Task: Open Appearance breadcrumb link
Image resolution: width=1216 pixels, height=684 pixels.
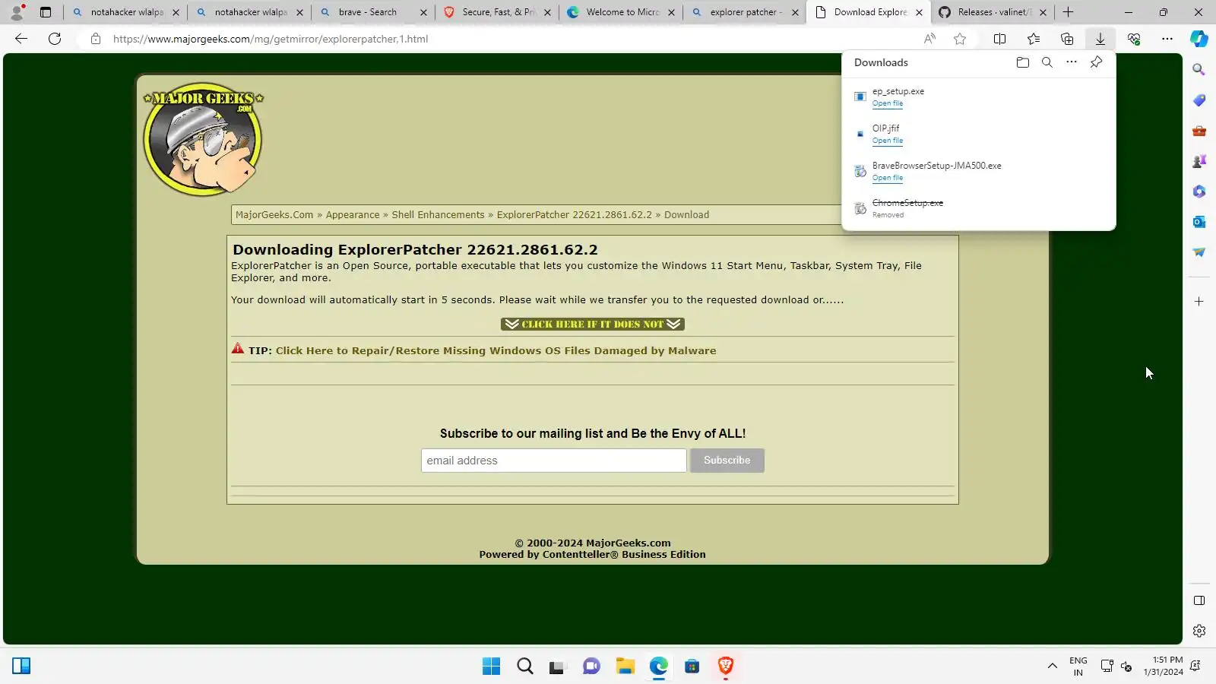Action: tap(353, 215)
